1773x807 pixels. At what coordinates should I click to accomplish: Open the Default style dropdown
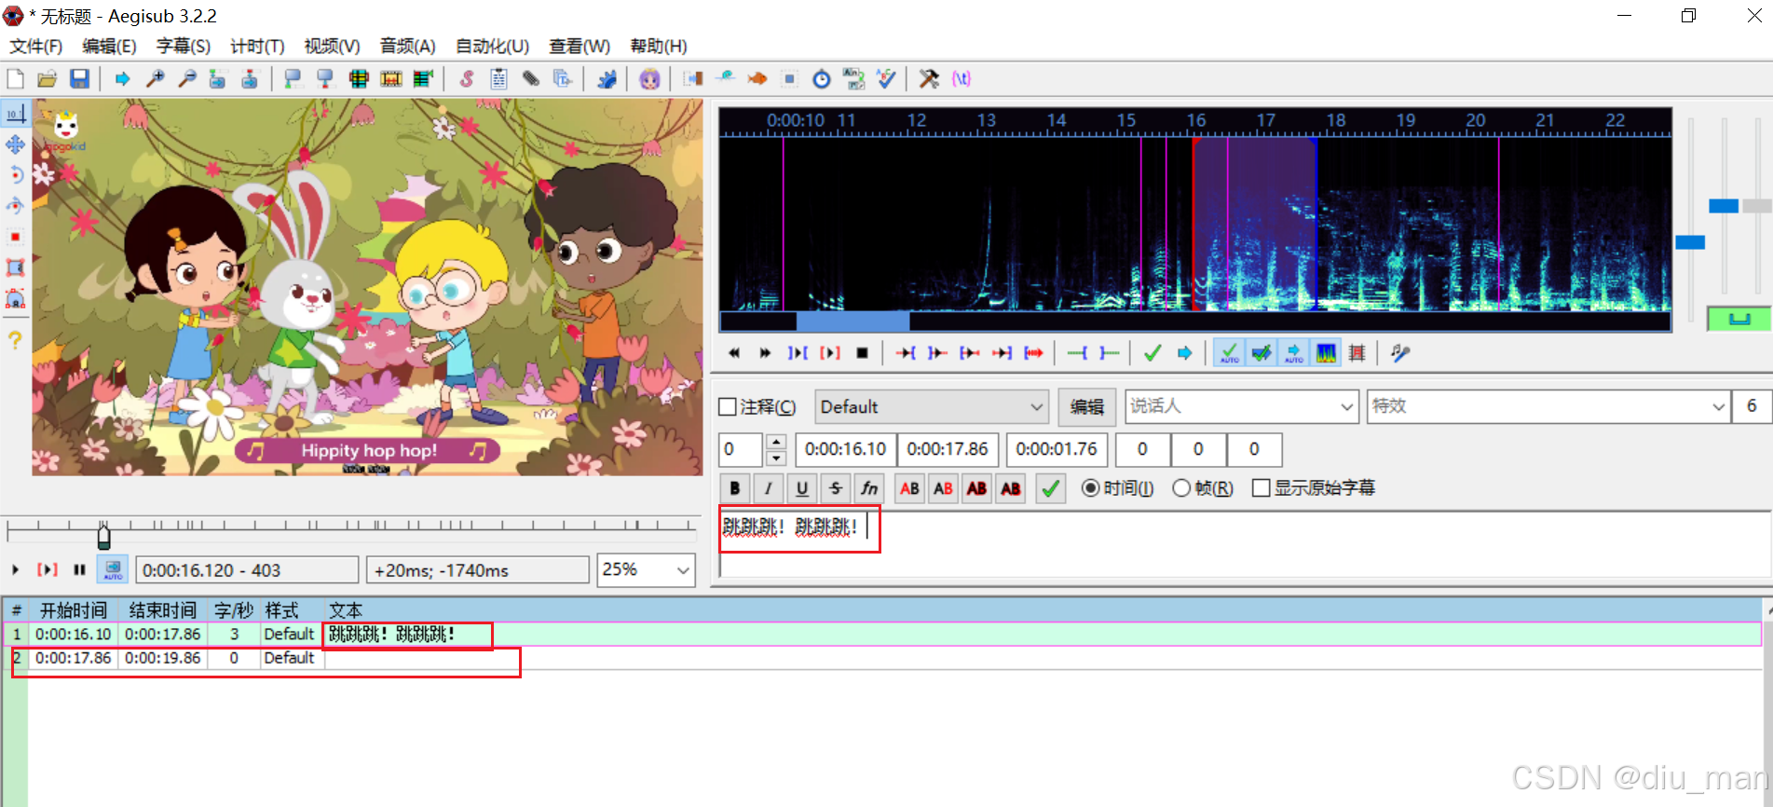[x=932, y=407]
